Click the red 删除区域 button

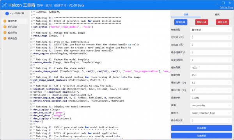202,22
